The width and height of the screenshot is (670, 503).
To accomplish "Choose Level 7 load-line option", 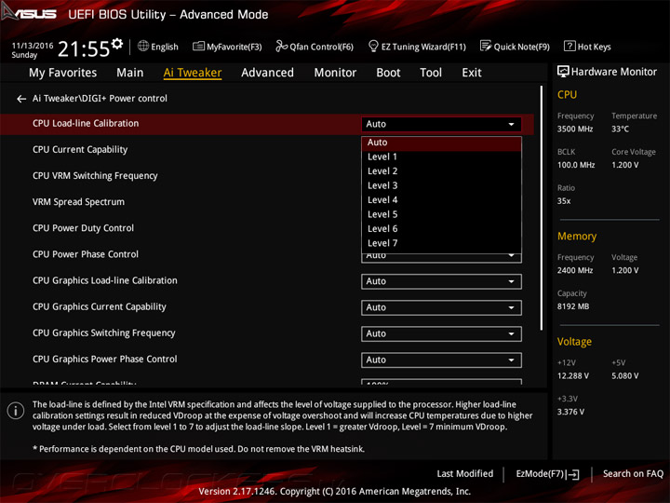I will pos(441,243).
